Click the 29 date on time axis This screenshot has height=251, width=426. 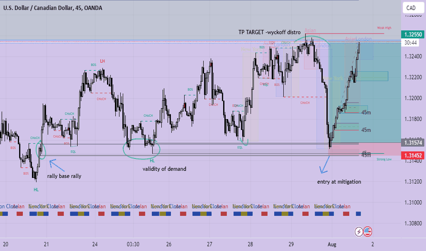[x=291, y=244]
